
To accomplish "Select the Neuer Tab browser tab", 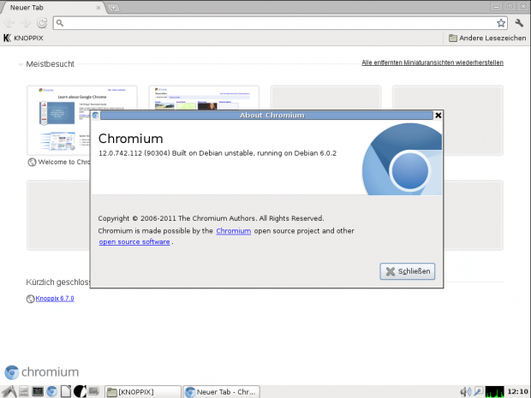I will click(54, 8).
